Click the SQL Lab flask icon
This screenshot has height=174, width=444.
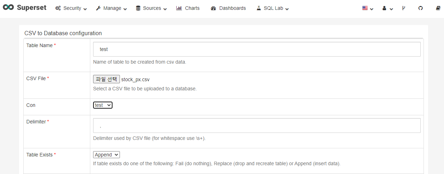[259, 8]
